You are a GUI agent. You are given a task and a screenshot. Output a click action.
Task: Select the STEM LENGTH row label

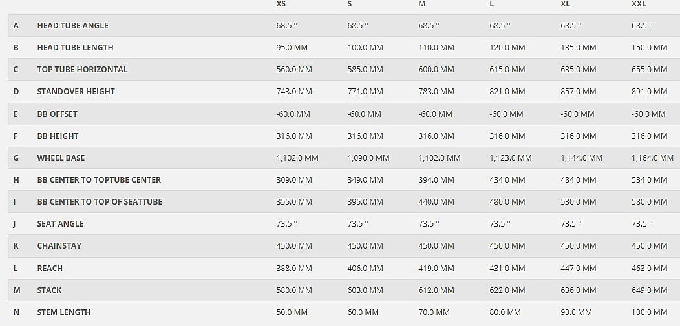63,312
